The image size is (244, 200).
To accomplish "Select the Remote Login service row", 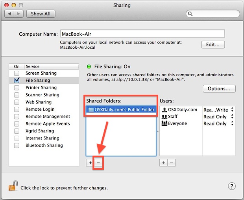I will coord(44,109).
